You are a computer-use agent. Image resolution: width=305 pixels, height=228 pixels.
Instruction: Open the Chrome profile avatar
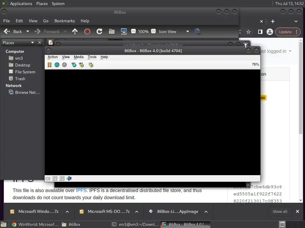pyautogui.click(x=270, y=32)
